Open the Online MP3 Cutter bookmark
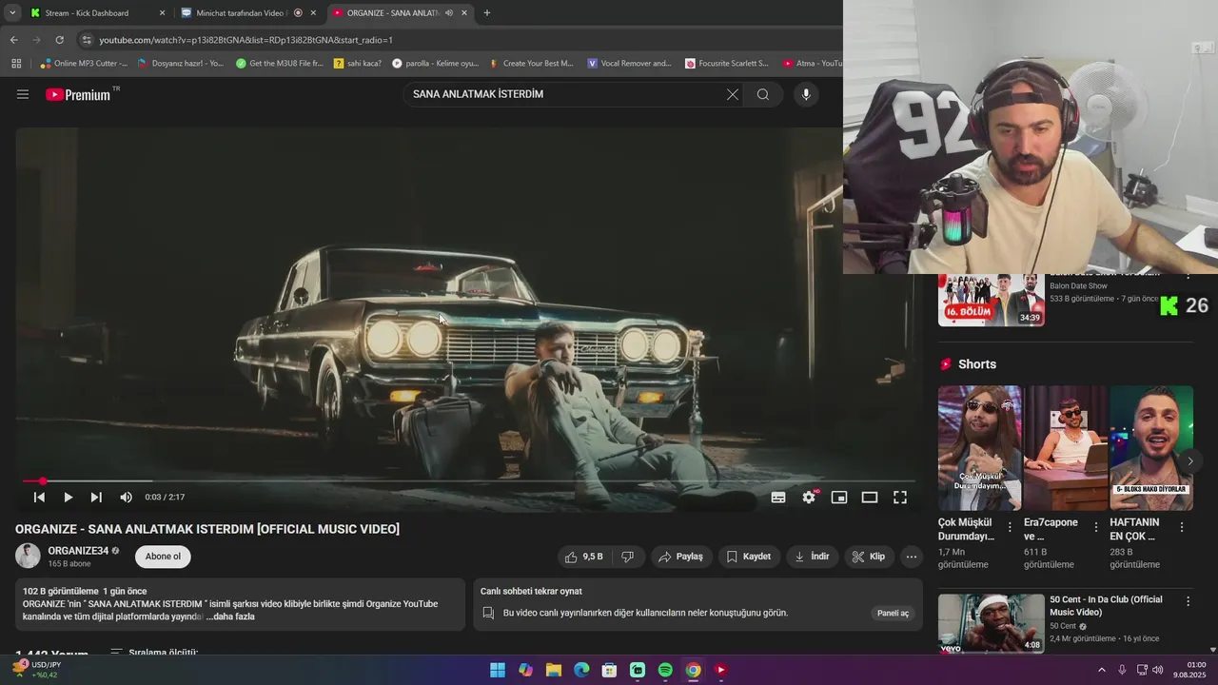 tap(84, 64)
